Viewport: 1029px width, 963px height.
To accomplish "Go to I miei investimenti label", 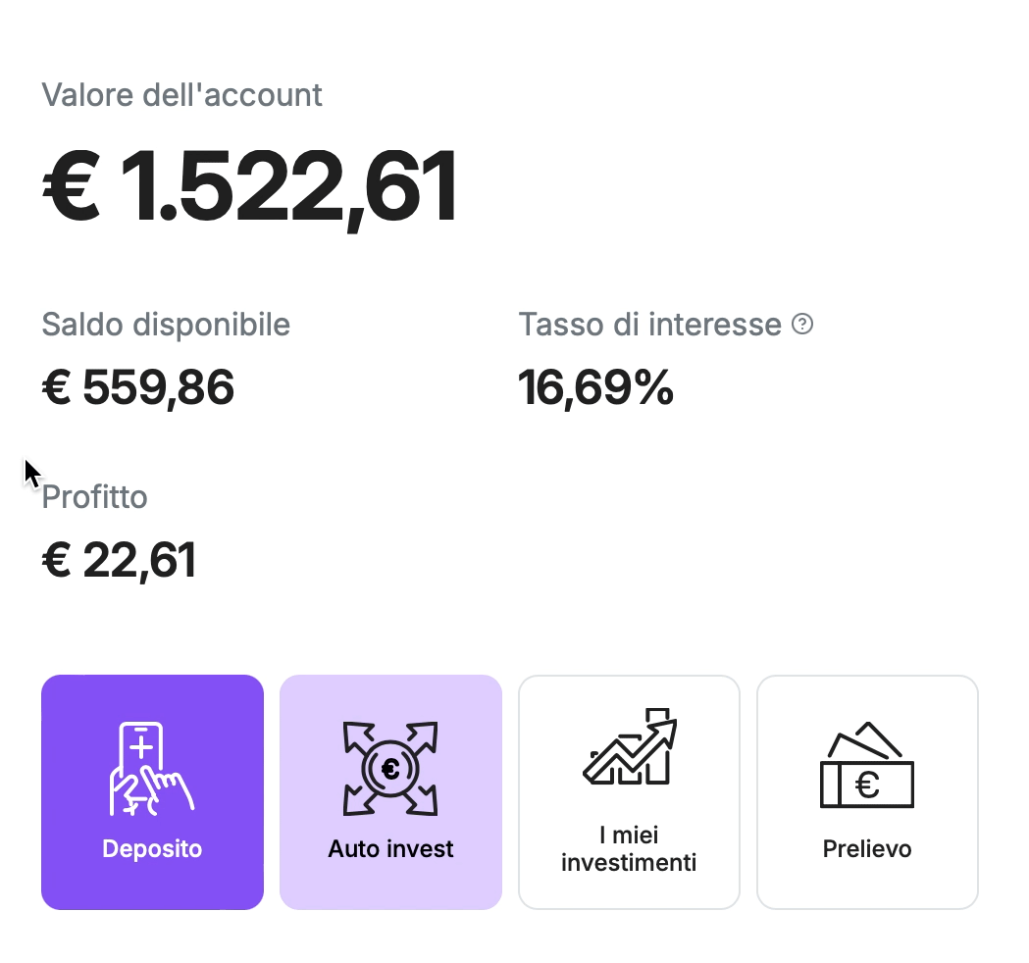I will click(629, 849).
